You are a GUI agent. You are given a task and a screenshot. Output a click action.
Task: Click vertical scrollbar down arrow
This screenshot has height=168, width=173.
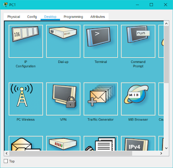166,148
